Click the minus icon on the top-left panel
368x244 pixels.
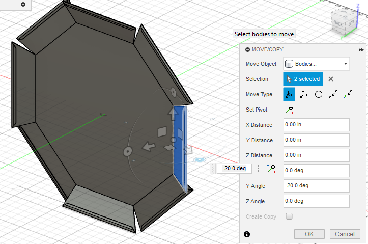23,4
